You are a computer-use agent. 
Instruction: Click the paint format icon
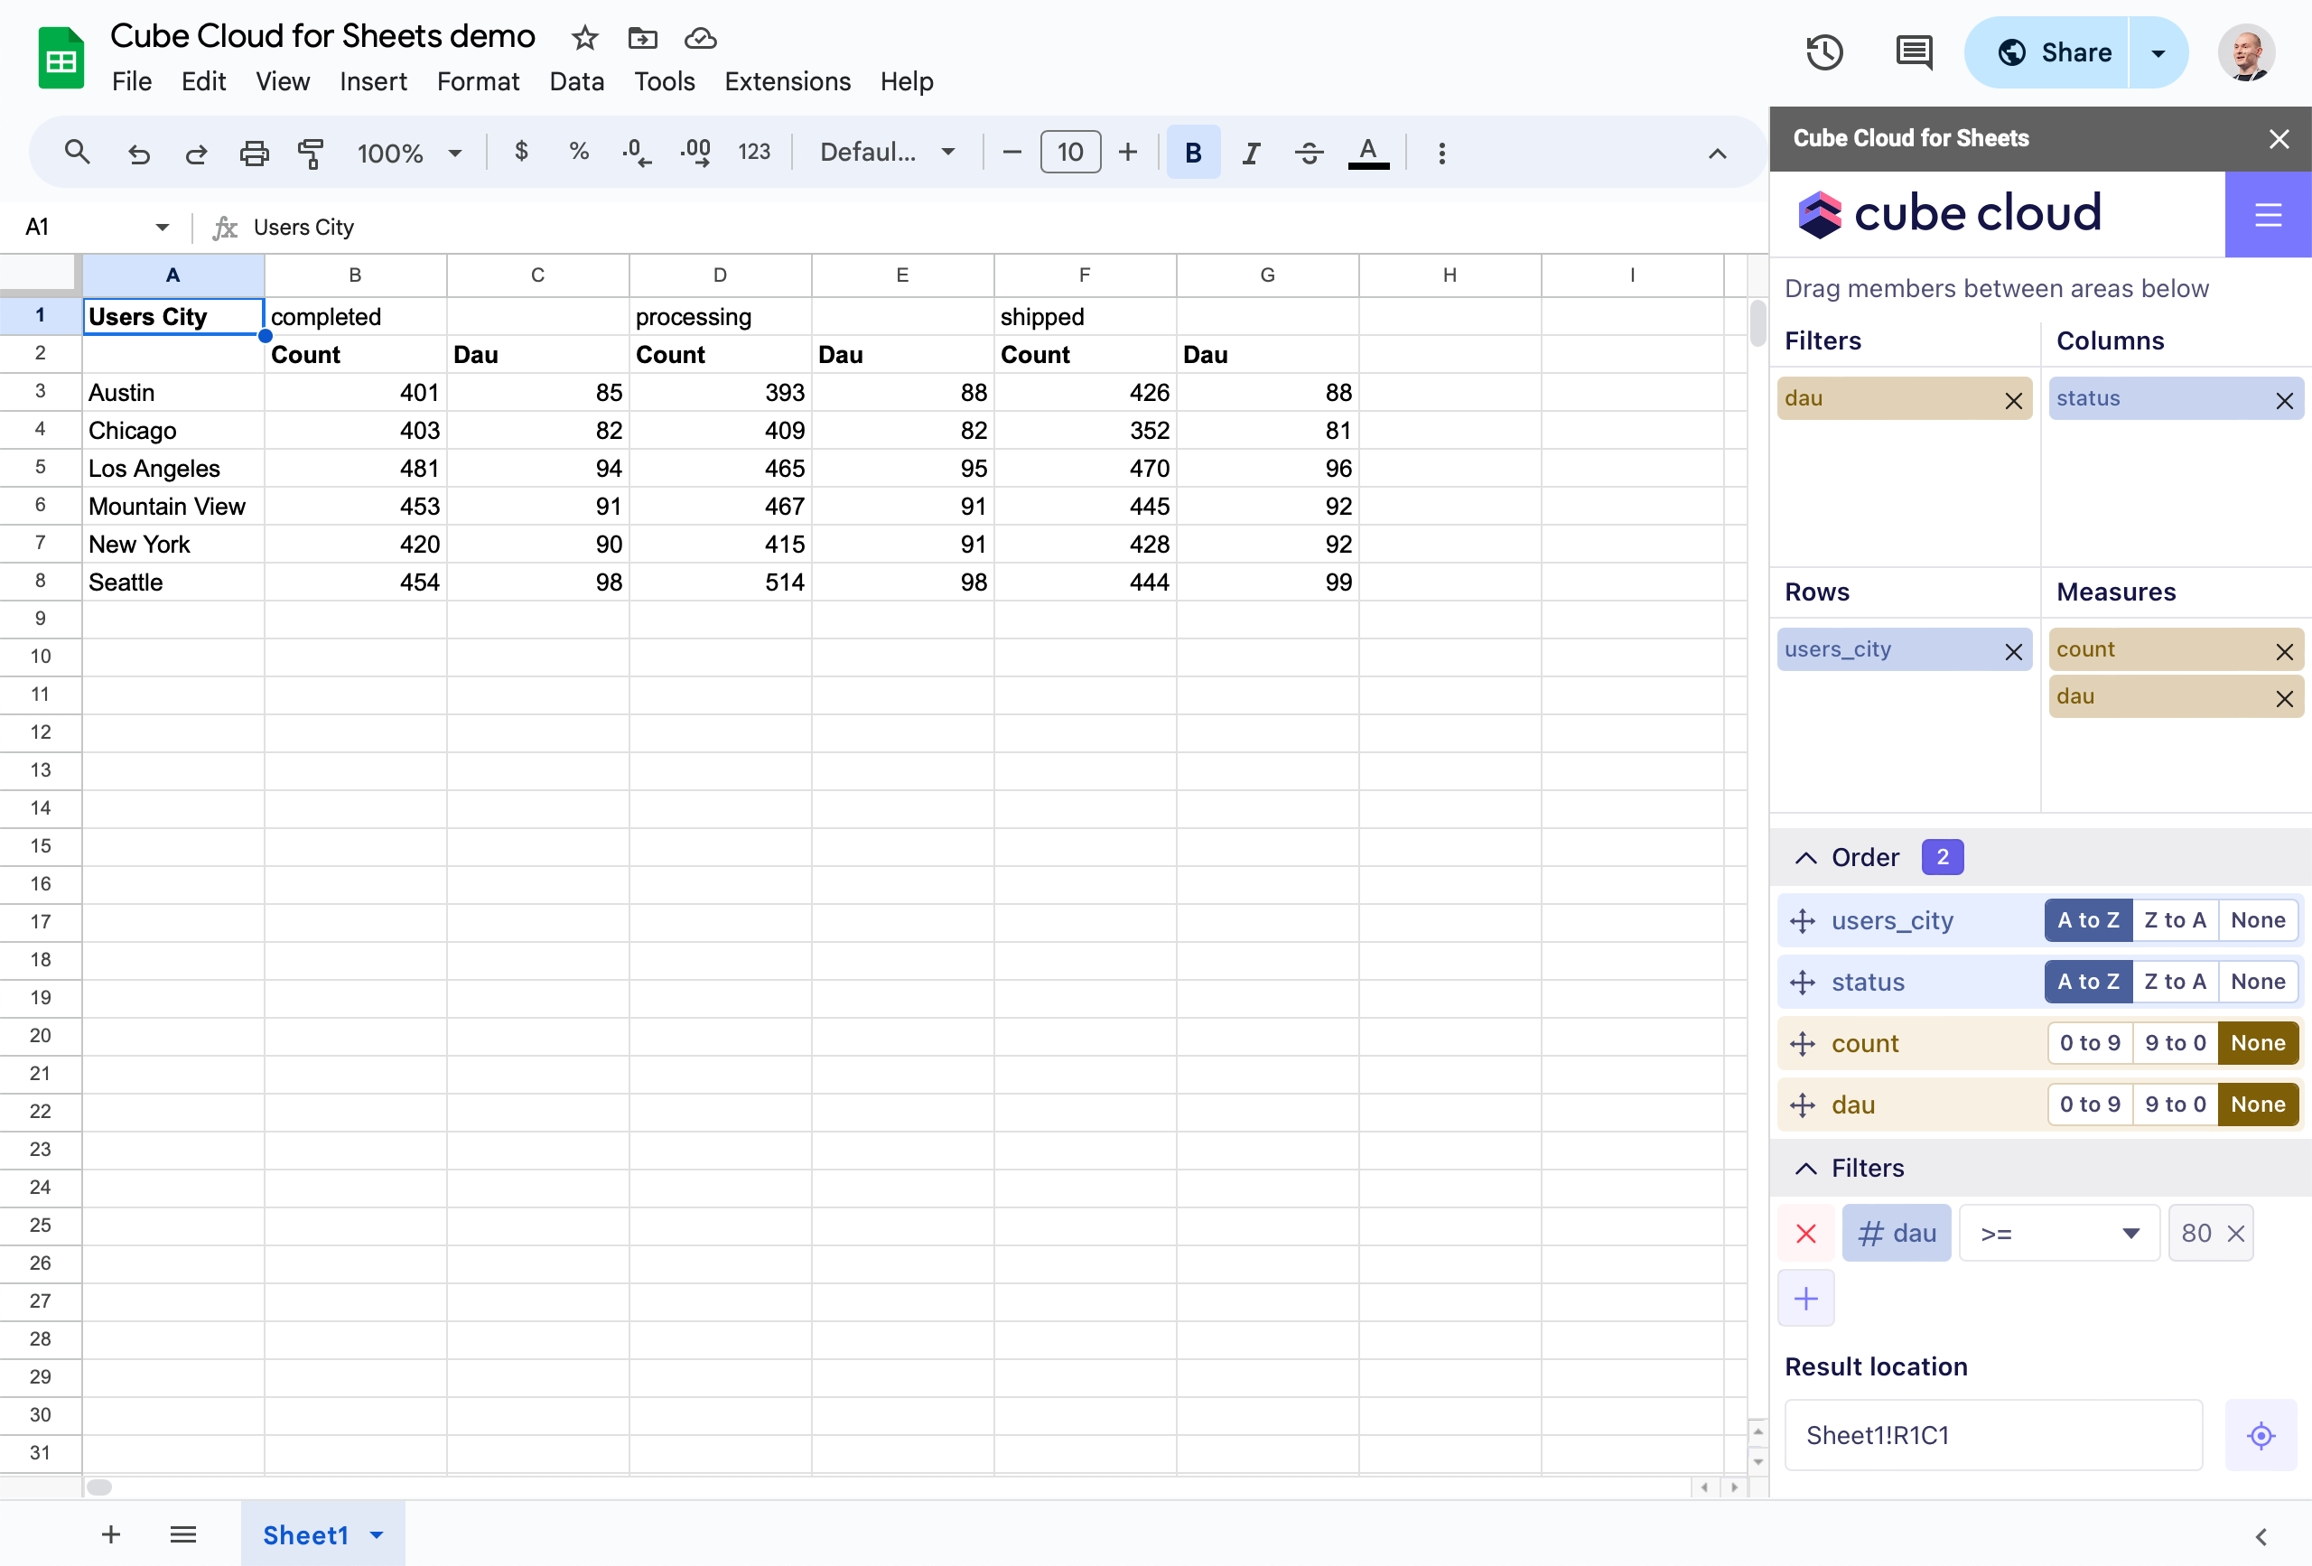click(x=312, y=154)
